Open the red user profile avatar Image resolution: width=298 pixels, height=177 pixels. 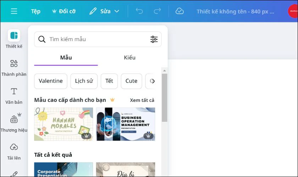pos(293,11)
